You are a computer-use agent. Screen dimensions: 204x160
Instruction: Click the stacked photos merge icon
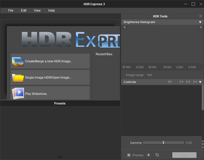point(18,61)
